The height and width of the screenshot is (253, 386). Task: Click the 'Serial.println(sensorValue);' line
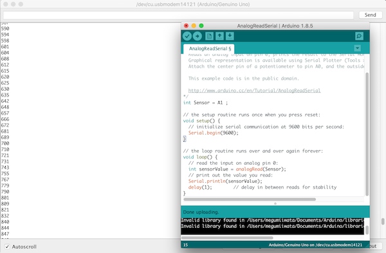click(x=225, y=181)
